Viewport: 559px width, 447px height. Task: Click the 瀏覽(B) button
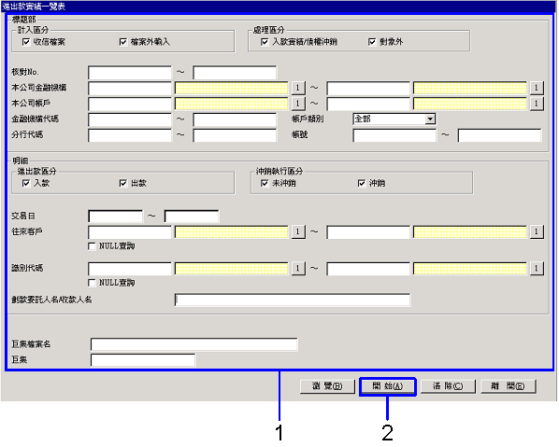pyautogui.click(x=327, y=386)
